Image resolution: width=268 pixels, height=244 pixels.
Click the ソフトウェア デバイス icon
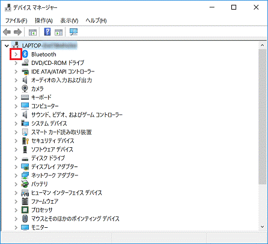[25, 149]
